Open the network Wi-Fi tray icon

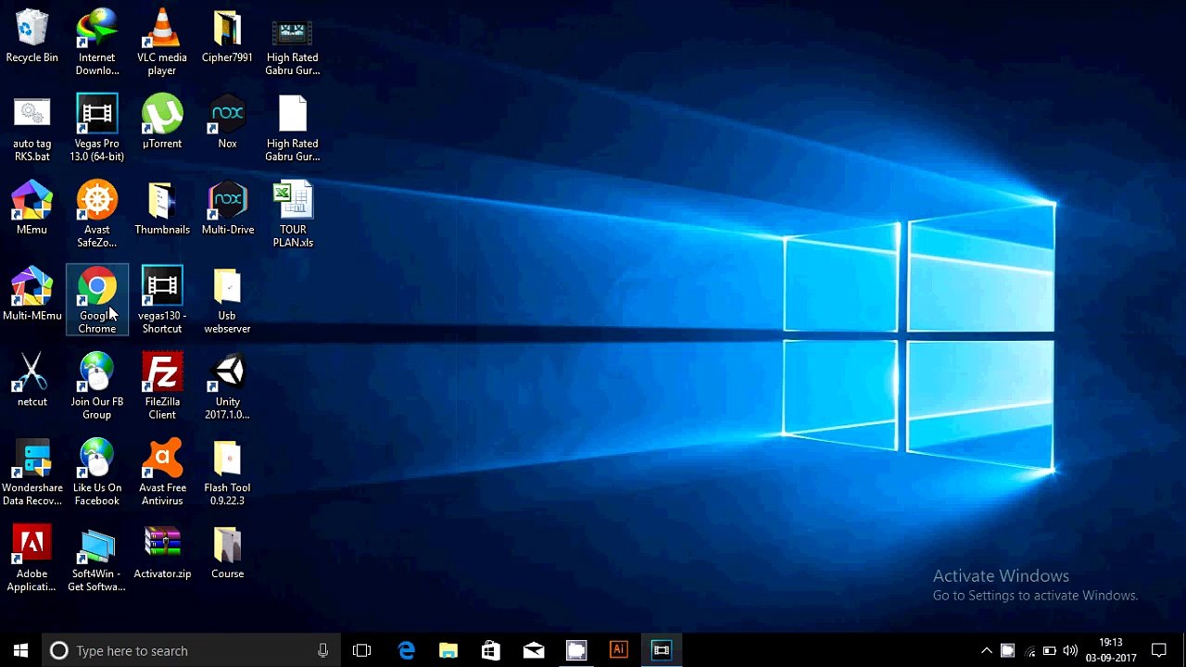click(1028, 650)
